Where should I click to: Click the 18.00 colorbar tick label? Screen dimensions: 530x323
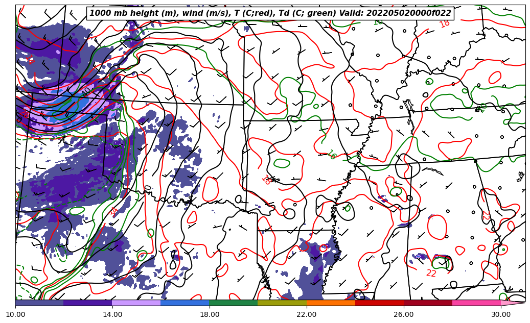[210, 314]
